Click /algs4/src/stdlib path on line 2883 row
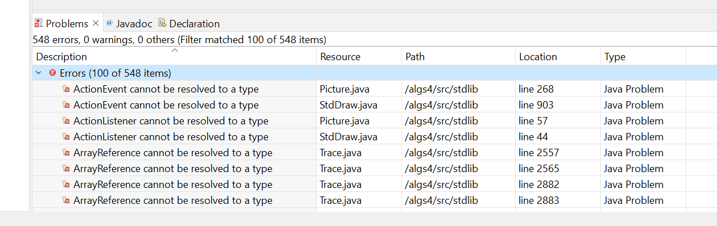Screen dimensions: 717x226 click(442, 200)
